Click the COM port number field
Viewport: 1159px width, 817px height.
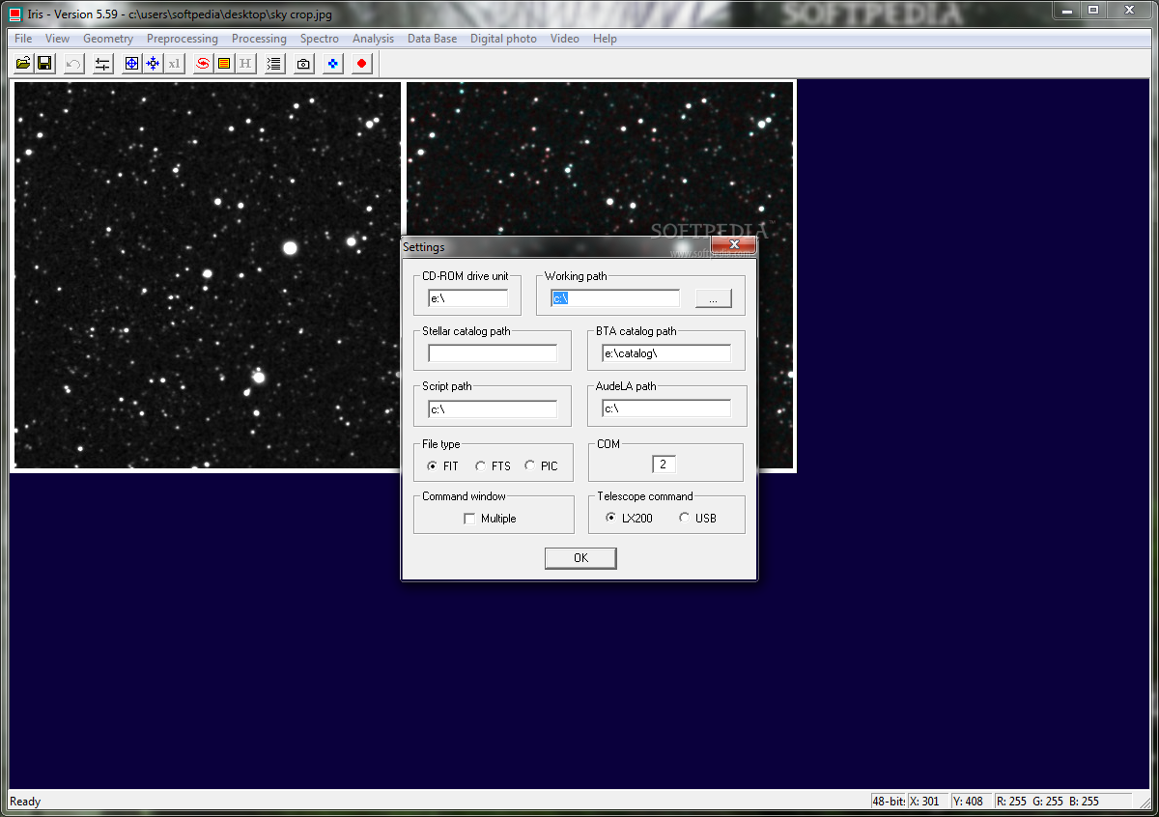(664, 465)
